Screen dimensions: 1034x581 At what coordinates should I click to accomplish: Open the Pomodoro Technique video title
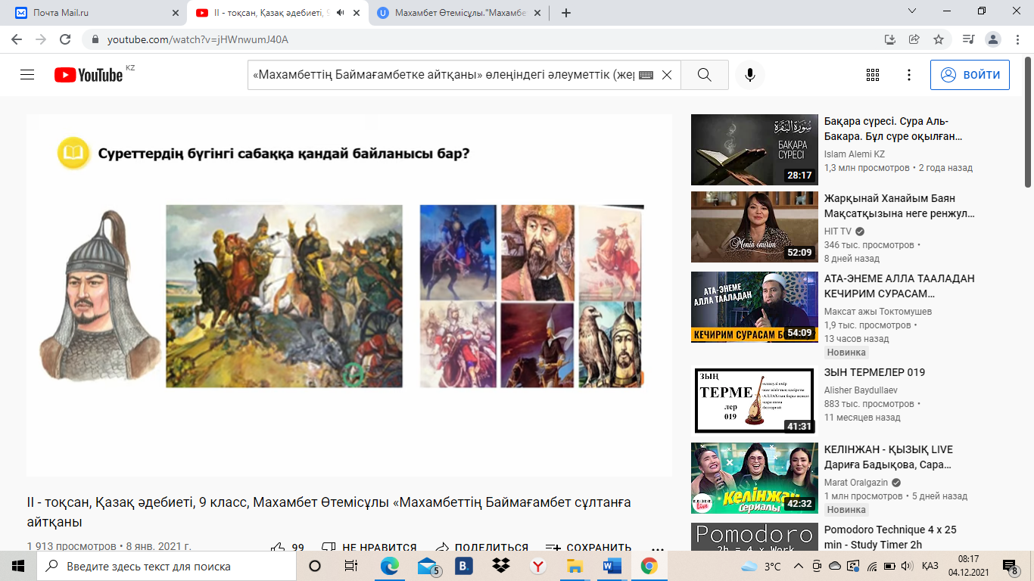pos(890,536)
